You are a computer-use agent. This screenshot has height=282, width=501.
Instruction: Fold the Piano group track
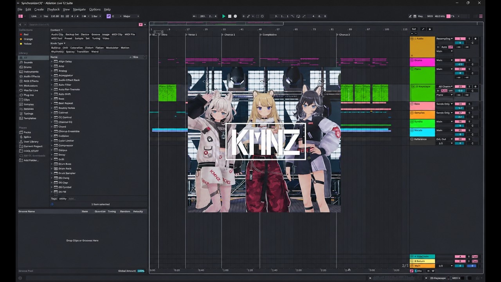coord(412,69)
